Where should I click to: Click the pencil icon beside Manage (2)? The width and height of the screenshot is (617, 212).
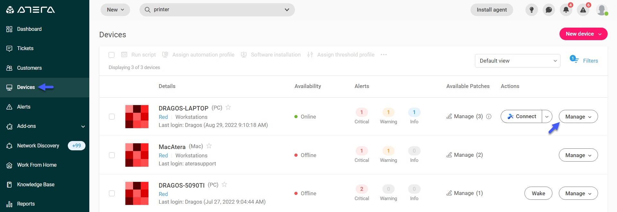[x=449, y=155]
